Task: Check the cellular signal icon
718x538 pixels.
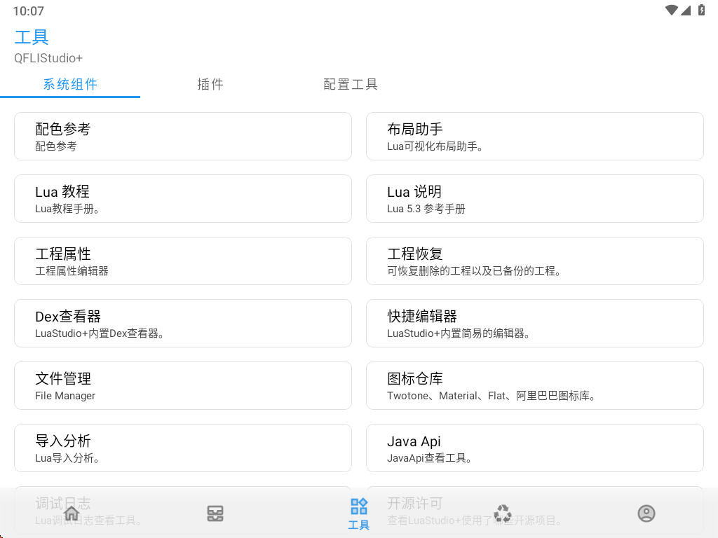Action: click(x=686, y=10)
